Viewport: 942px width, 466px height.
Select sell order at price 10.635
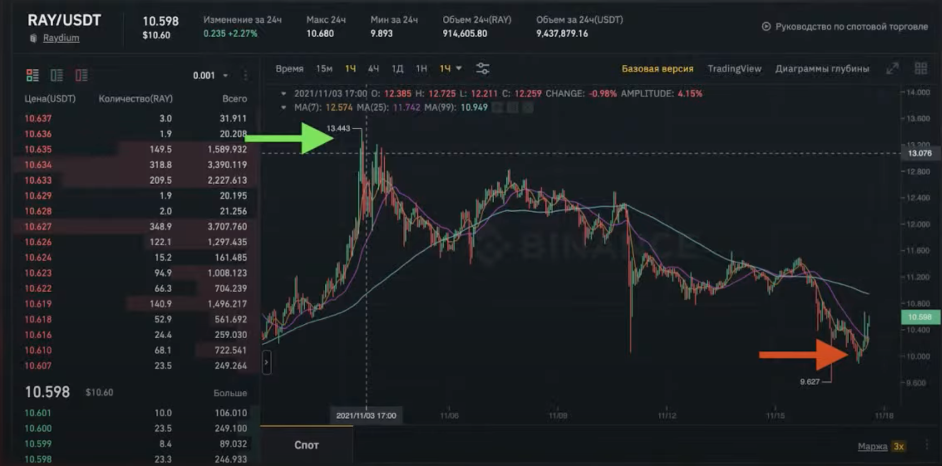136,149
